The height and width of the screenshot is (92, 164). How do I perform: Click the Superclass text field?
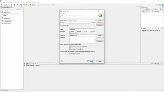(x=82, y=35)
